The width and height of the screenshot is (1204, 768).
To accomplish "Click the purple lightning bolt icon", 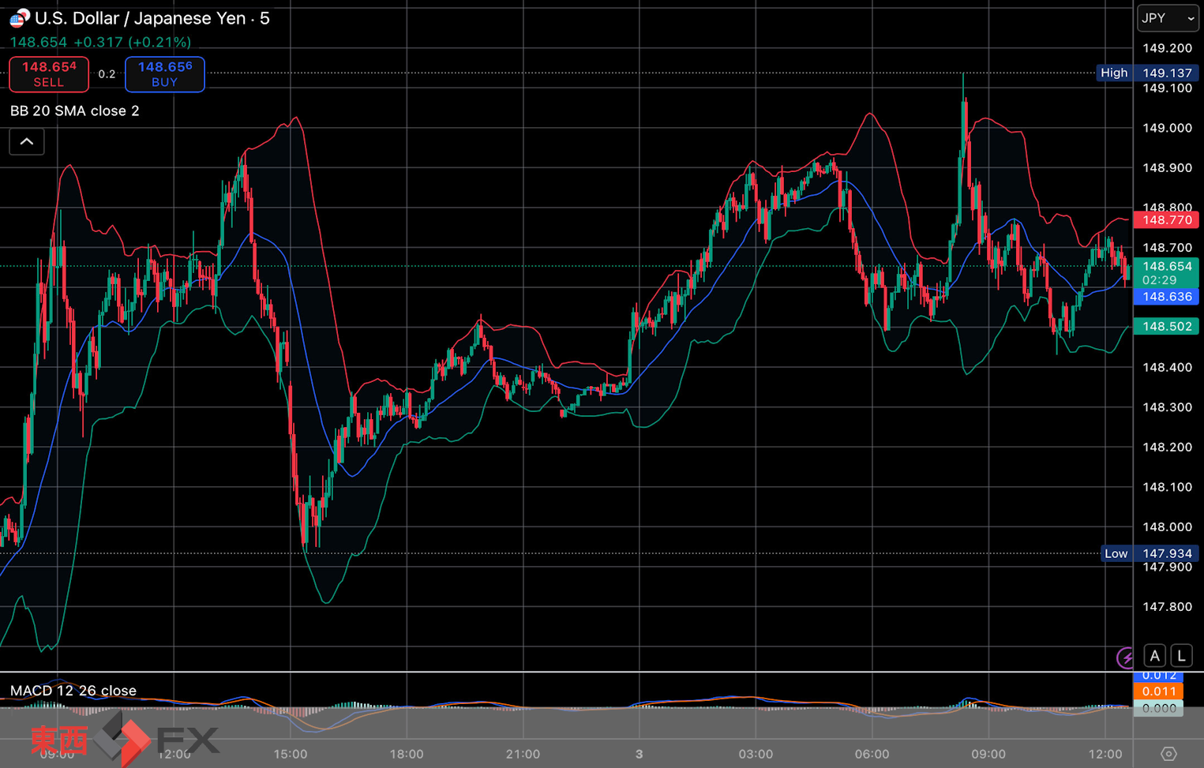I will tap(1125, 657).
